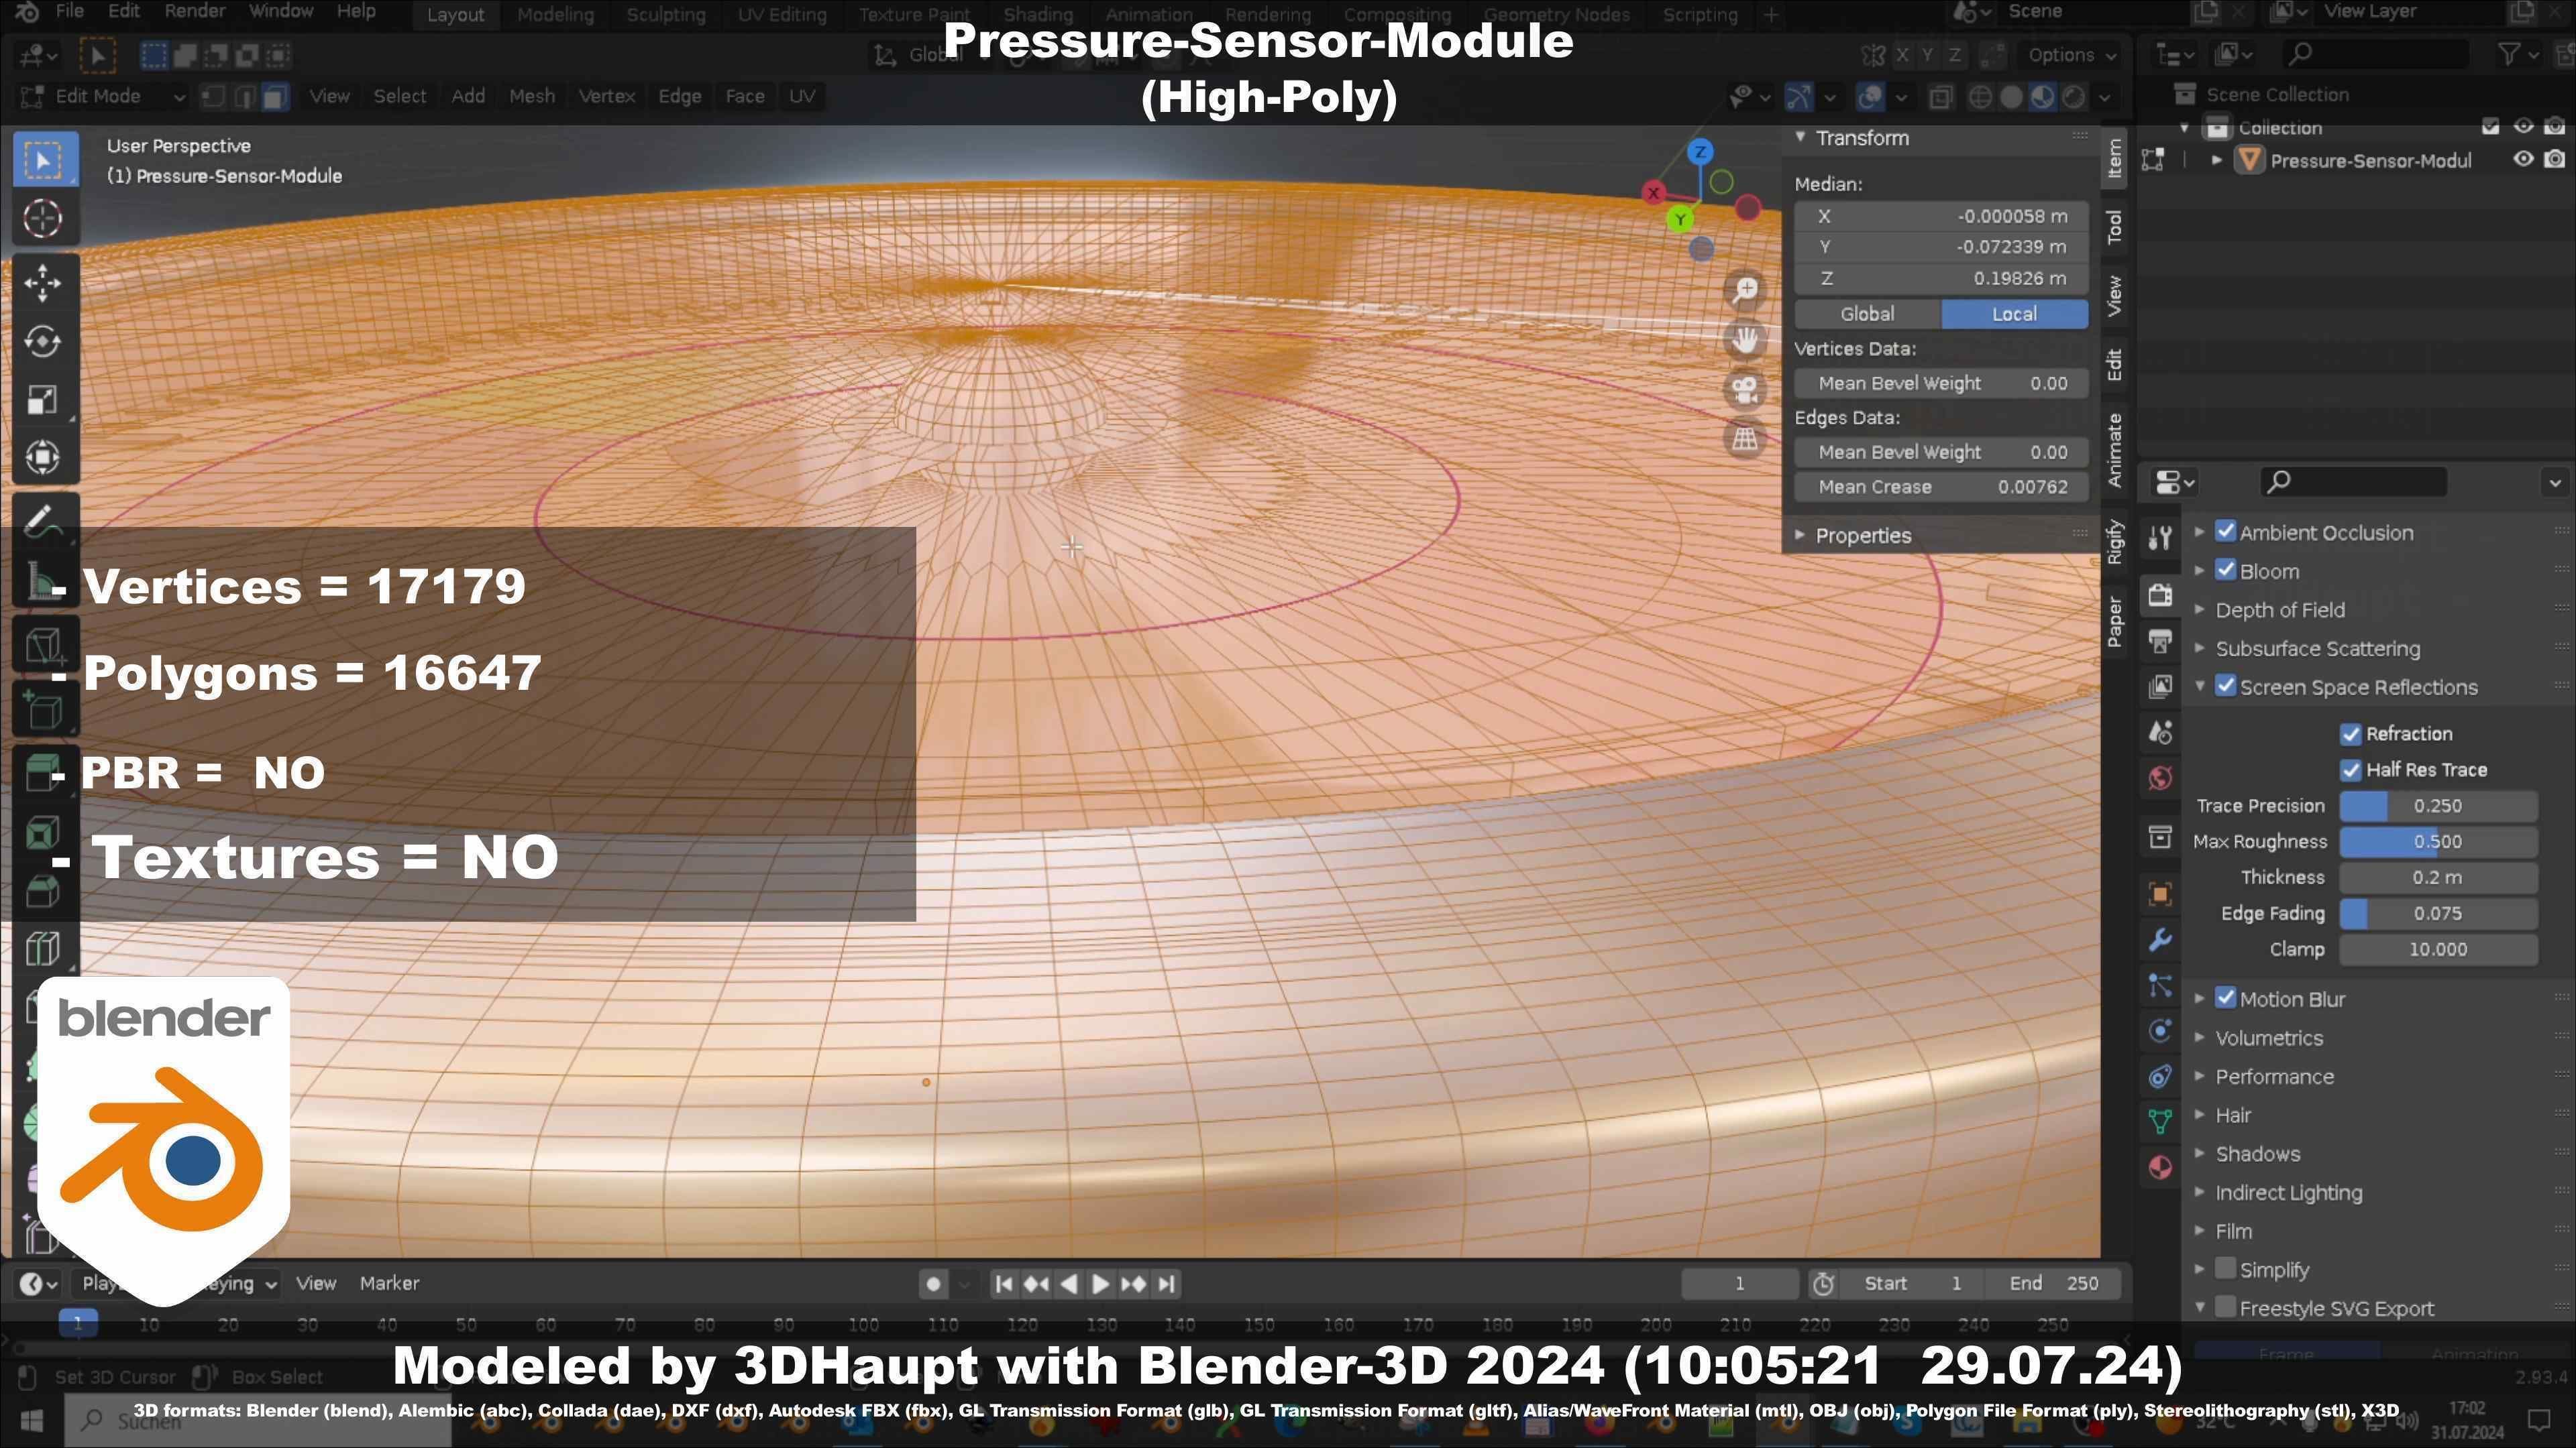Select Local transform button
The width and height of the screenshot is (2576, 1448).
click(2014, 314)
